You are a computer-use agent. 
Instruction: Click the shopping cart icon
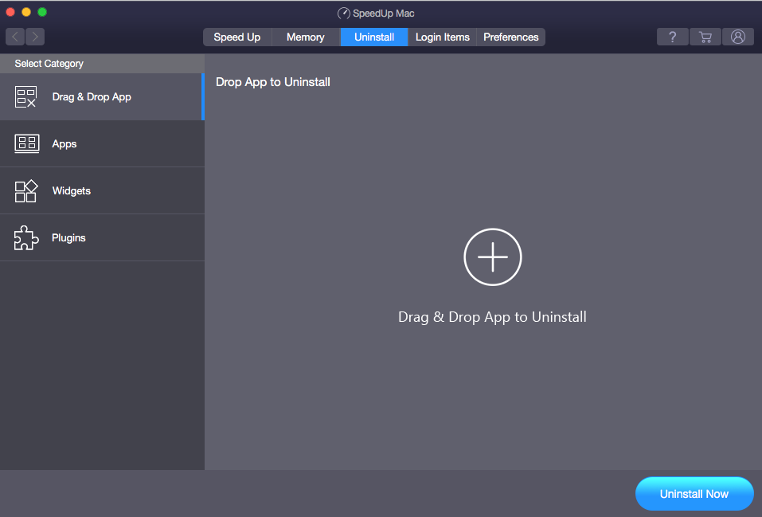705,37
